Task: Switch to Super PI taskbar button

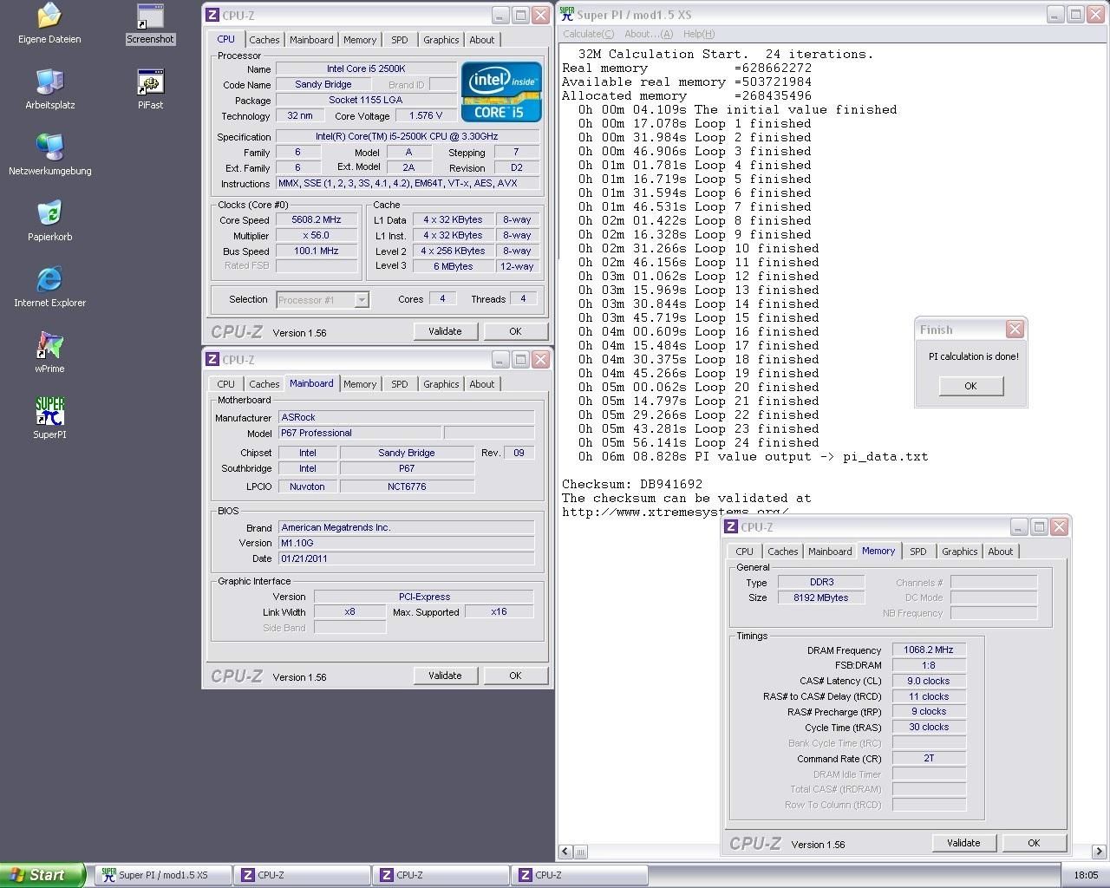Action: pos(163,875)
